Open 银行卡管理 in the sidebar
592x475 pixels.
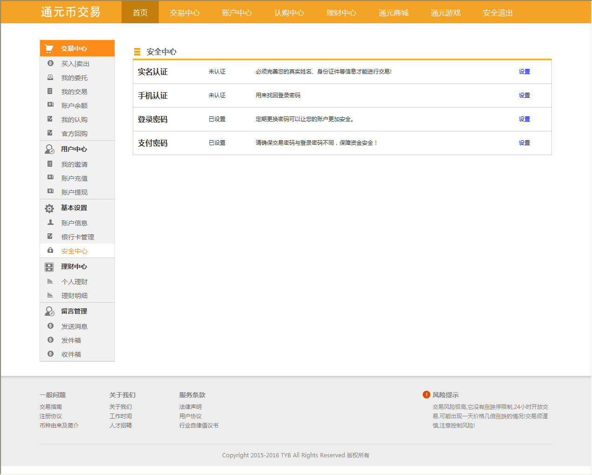[x=77, y=237]
